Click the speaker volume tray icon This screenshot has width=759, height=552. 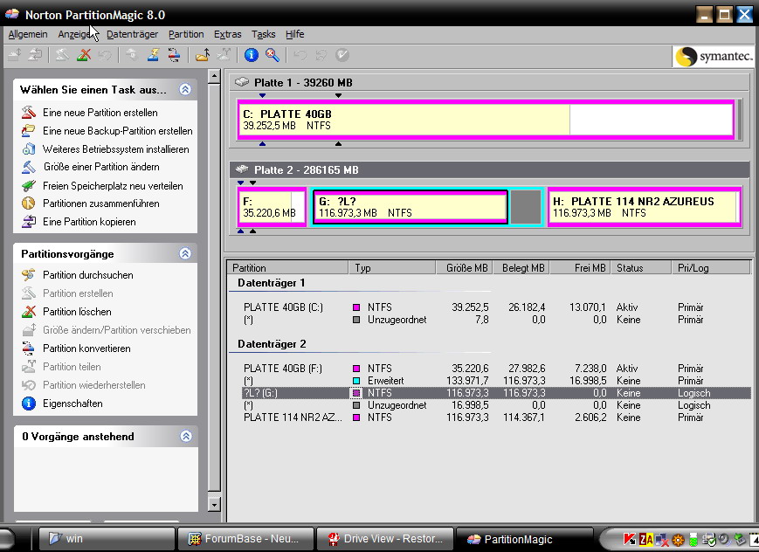click(725, 539)
